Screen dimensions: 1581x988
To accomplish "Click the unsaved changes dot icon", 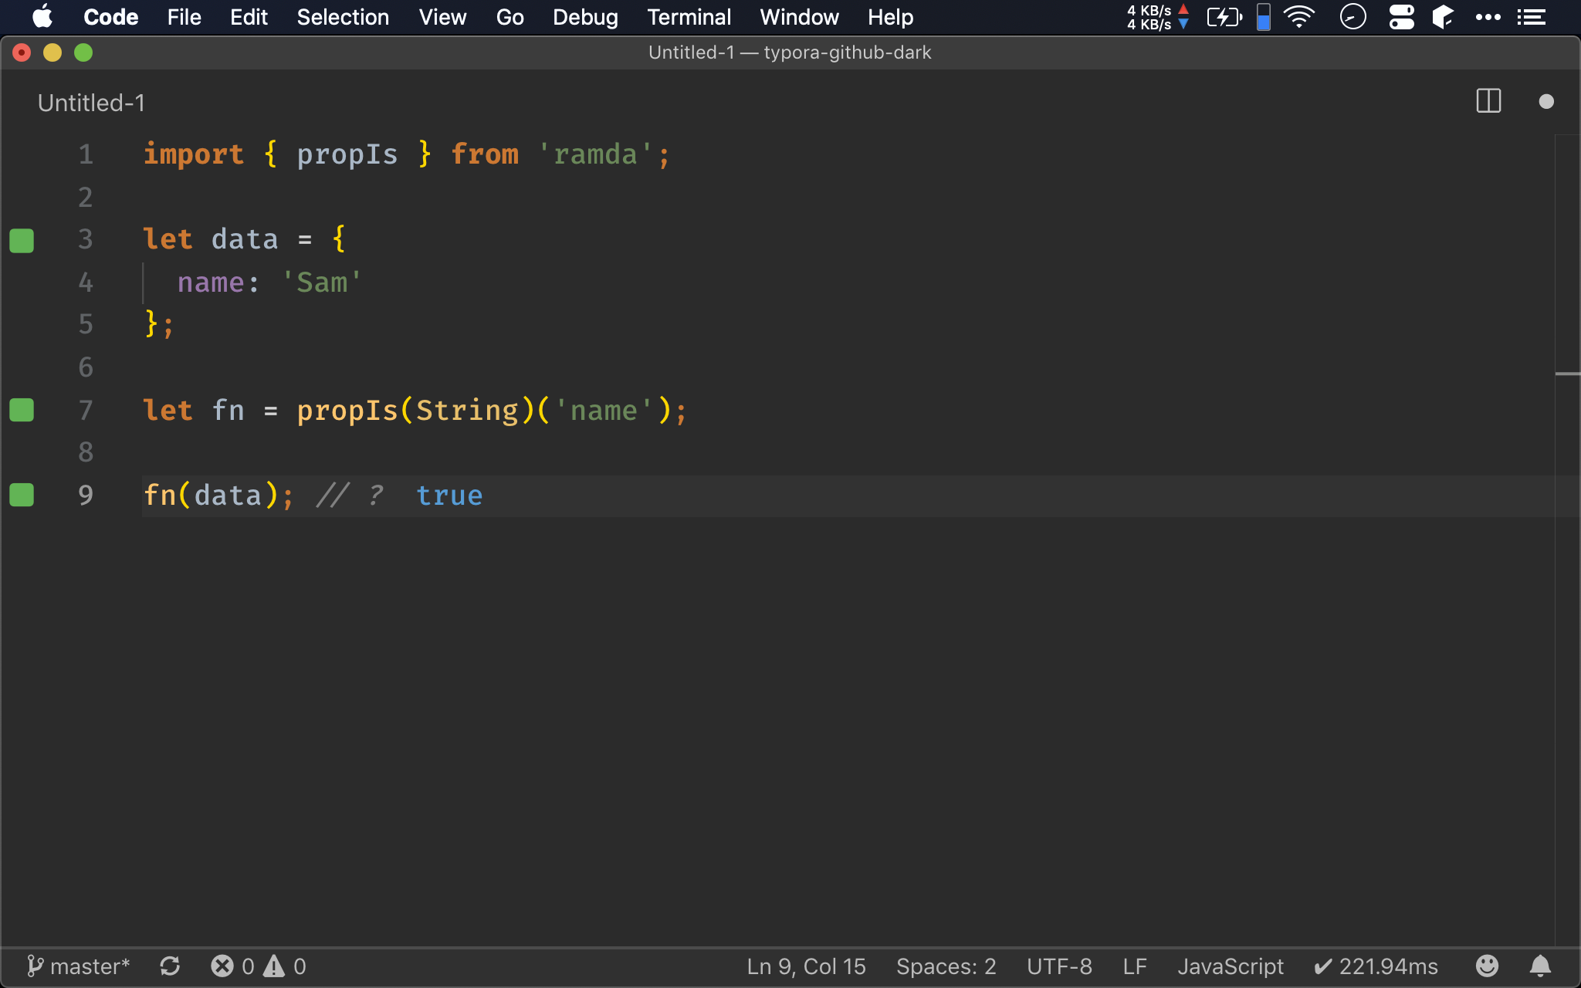I will pos(1545,102).
